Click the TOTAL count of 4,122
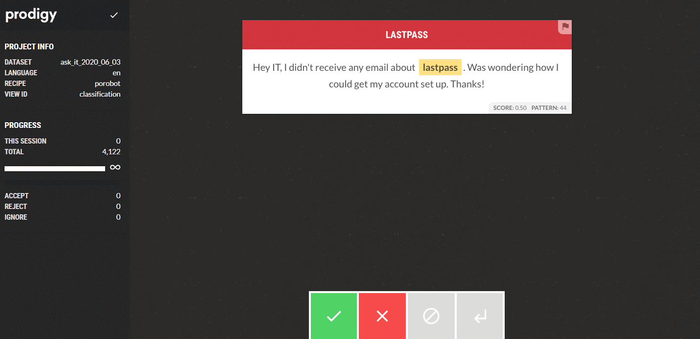The width and height of the screenshot is (700, 339). coord(111,152)
